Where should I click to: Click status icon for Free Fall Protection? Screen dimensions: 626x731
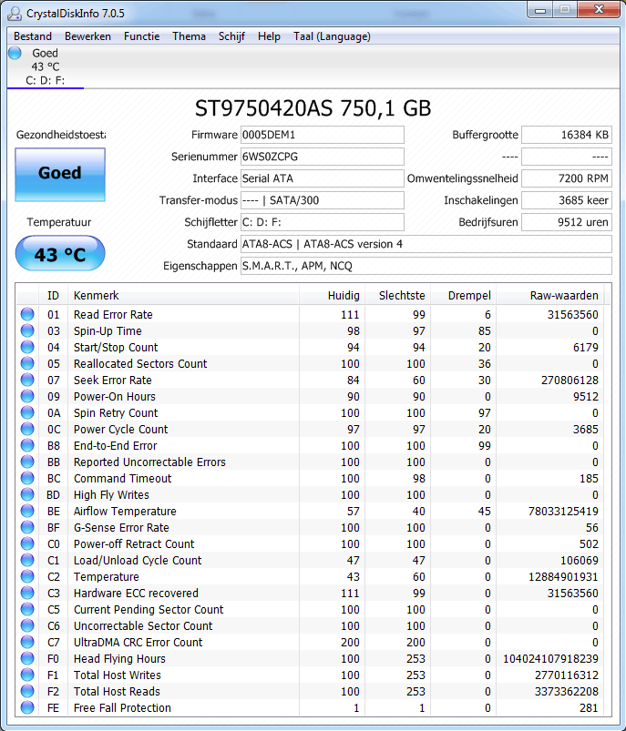27,707
